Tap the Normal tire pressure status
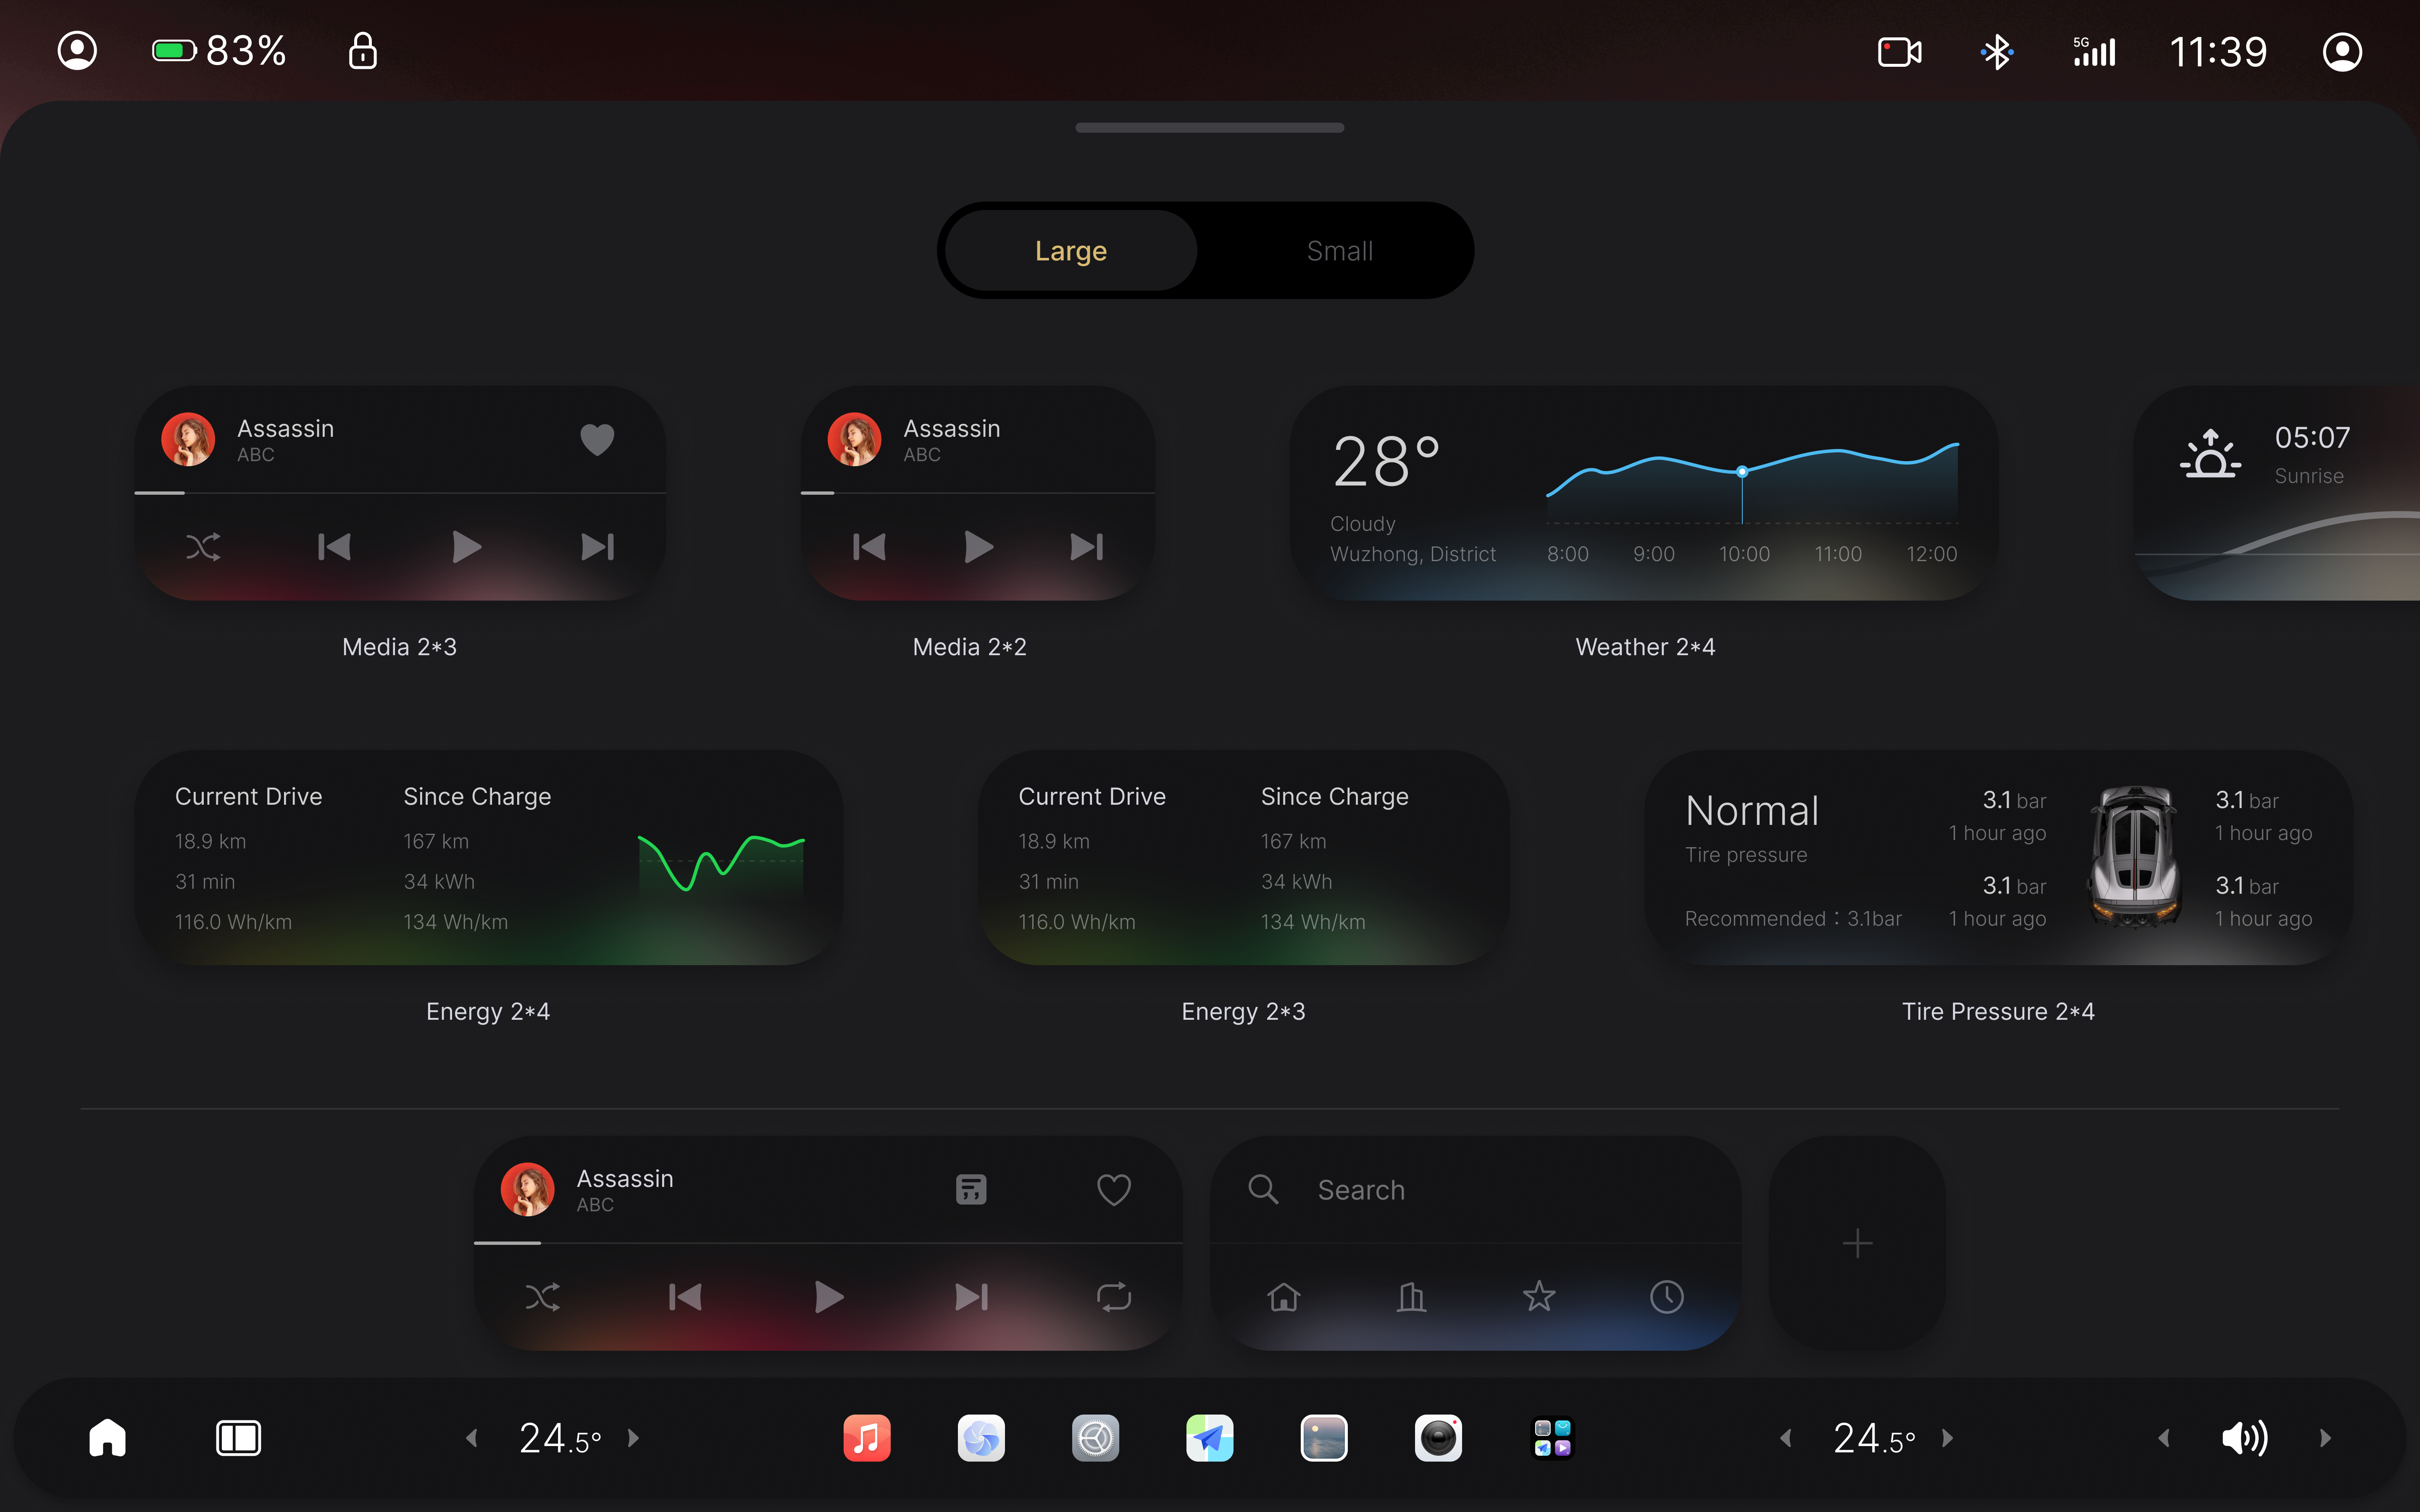The width and height of the screenshot is (2420, 1512). click(1752, 811)
